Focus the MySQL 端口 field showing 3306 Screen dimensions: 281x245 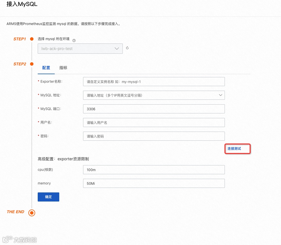point(154,109)
